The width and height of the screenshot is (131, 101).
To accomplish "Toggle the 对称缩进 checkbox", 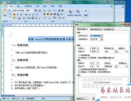I will pyautogui.click(x=79, y=55).
